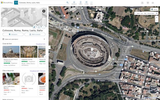Screen dimensions: 160x100
Task: Advance the Cibo e bevande carousel arrow
Action: point(45,85)
